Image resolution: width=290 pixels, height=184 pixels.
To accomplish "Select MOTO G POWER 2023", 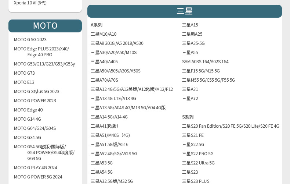I will click(x=35, y=101).
